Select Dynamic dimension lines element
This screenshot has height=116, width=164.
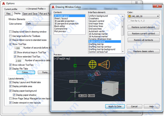(105, 39)
